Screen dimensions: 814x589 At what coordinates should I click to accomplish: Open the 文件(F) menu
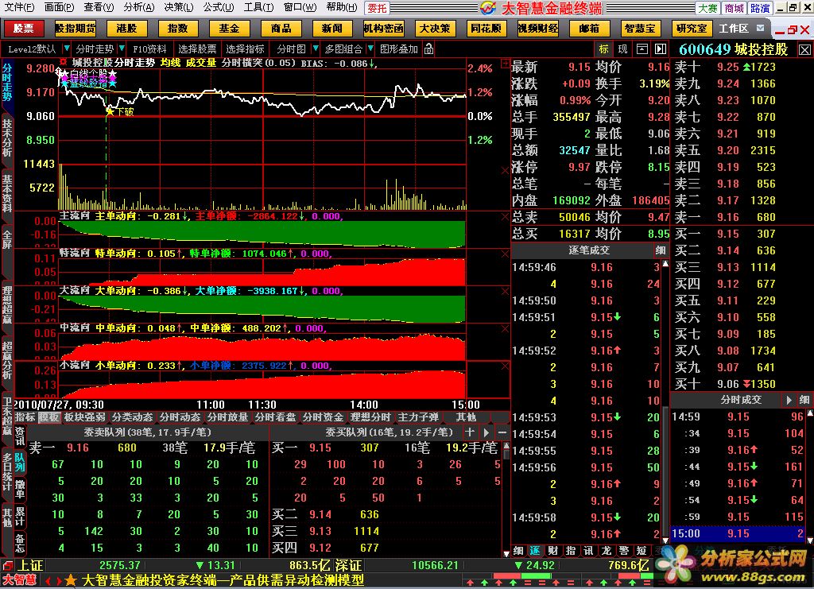(19, 7)
